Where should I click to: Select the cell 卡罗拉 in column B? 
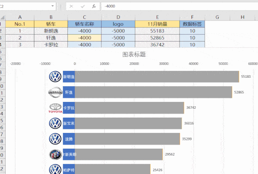click(51, 44)
